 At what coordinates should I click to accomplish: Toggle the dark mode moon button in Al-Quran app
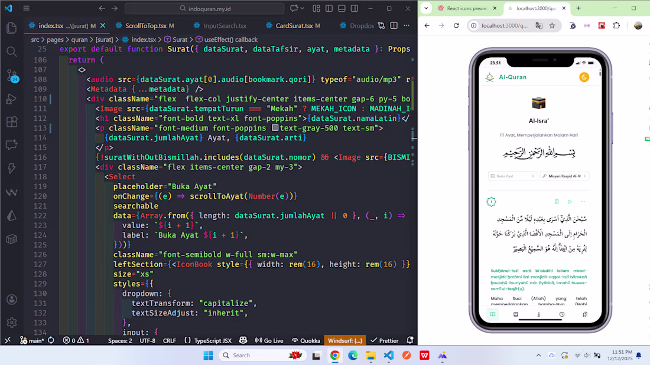pyautogui.click(x=584, y=77)
